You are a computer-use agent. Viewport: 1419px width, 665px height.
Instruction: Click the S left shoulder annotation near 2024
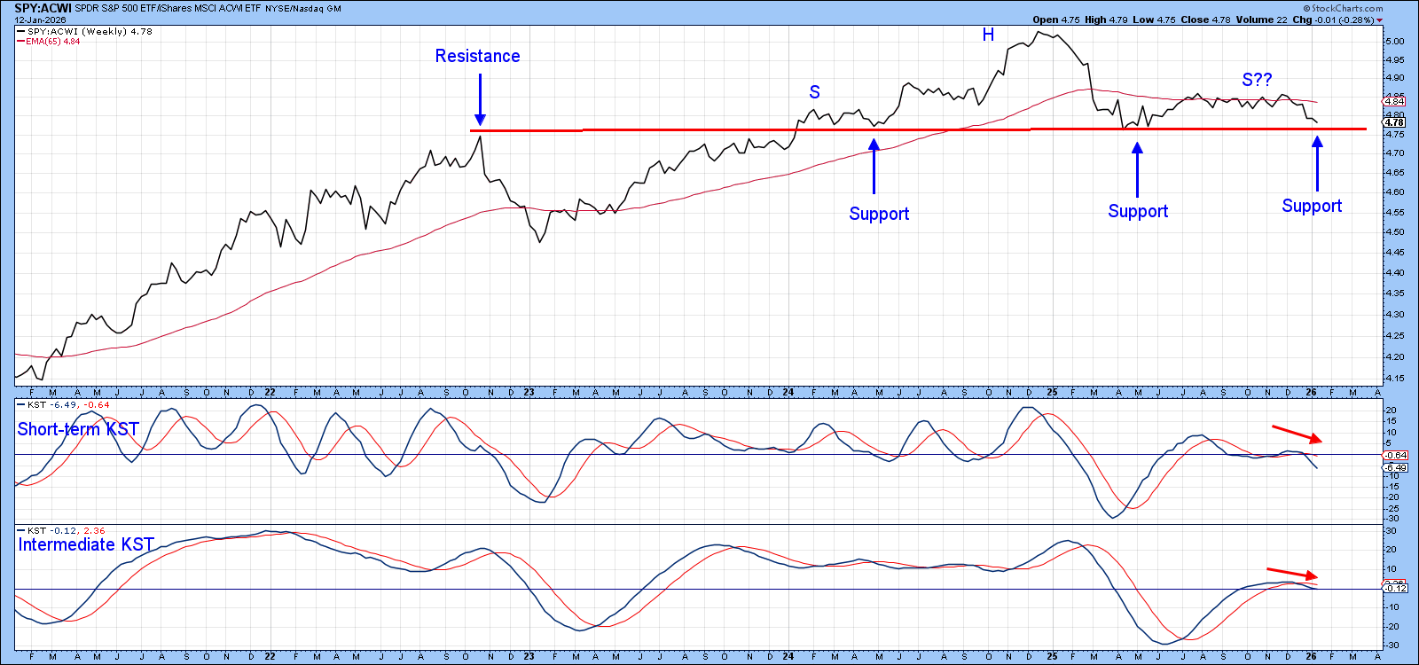pyautogui.click(x=814, y=92)
